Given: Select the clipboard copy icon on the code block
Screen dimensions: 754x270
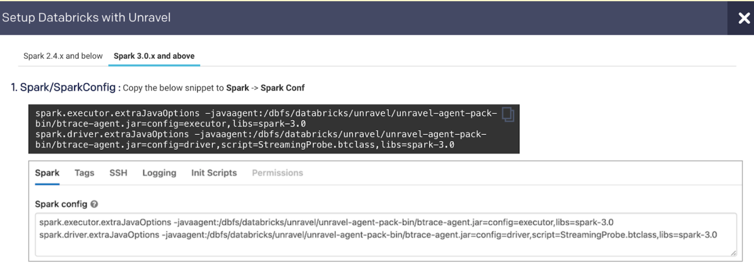Looking at the screenshot, I should click(x=509, y=115).
